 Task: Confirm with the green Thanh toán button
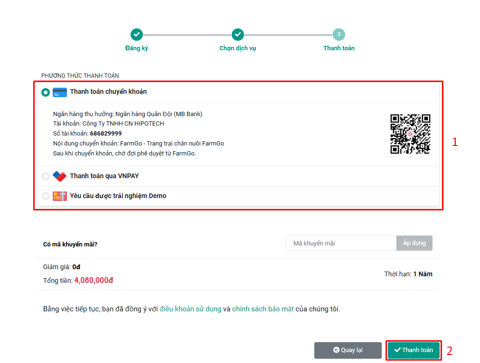click(414, 350)
